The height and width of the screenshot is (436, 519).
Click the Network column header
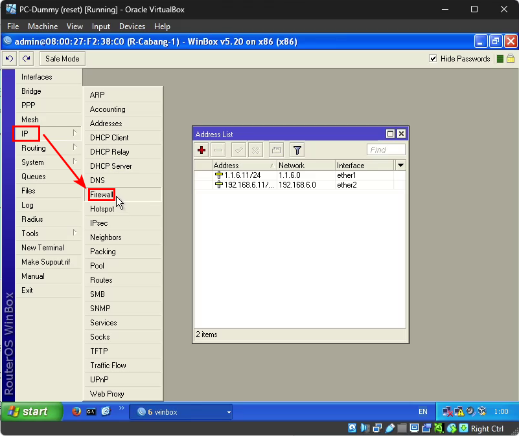pos(306,165)
